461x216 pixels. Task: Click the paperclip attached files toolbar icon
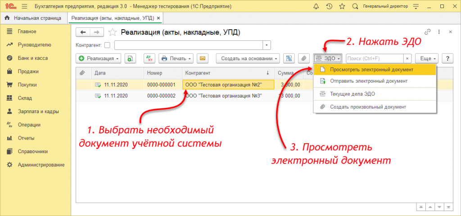coord(304,58)
